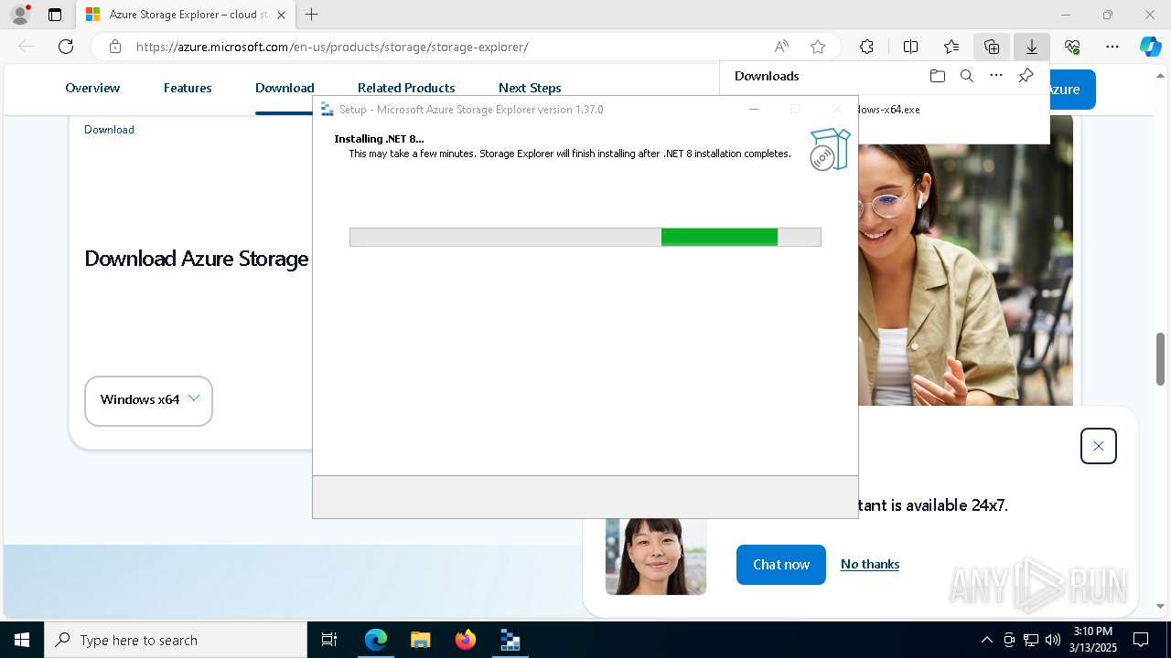The height and width of the screenshot is (658, 1171).
Task: Open Collections icon in toolbar
Action: point(992,47)
